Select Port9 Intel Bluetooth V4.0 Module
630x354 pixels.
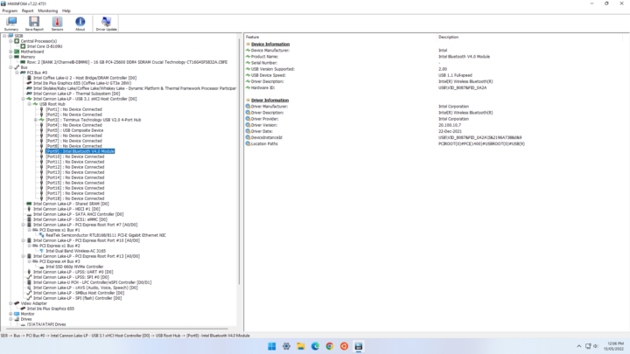(80, 151)
